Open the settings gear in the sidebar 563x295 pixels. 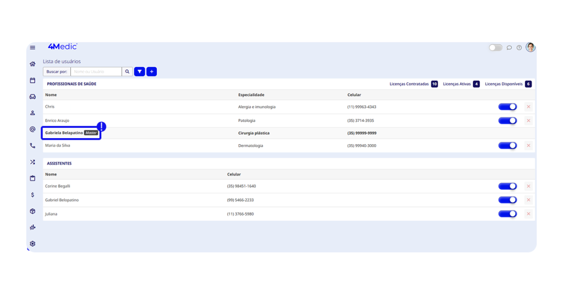pyautogui.click(x=32, y=243)
